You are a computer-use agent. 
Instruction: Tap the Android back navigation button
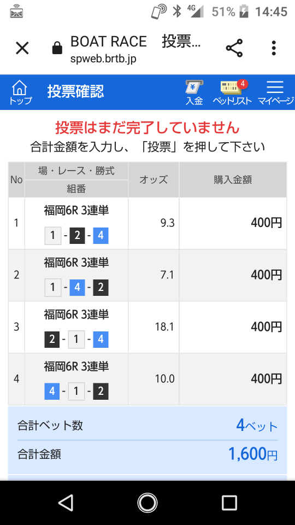coord(66,503)
